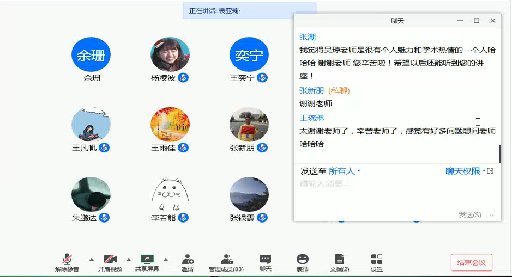Turn on camera with 开启视频
Viewport: 512px width, 277px height.
point(110,260)
